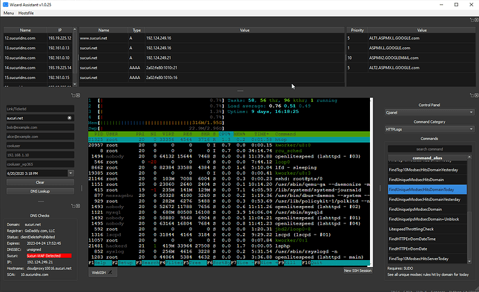Start a New SSH Session
The image size is (479, 292).
(358, 270)
